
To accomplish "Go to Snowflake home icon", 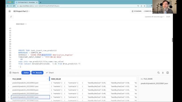I will point(10,11).
